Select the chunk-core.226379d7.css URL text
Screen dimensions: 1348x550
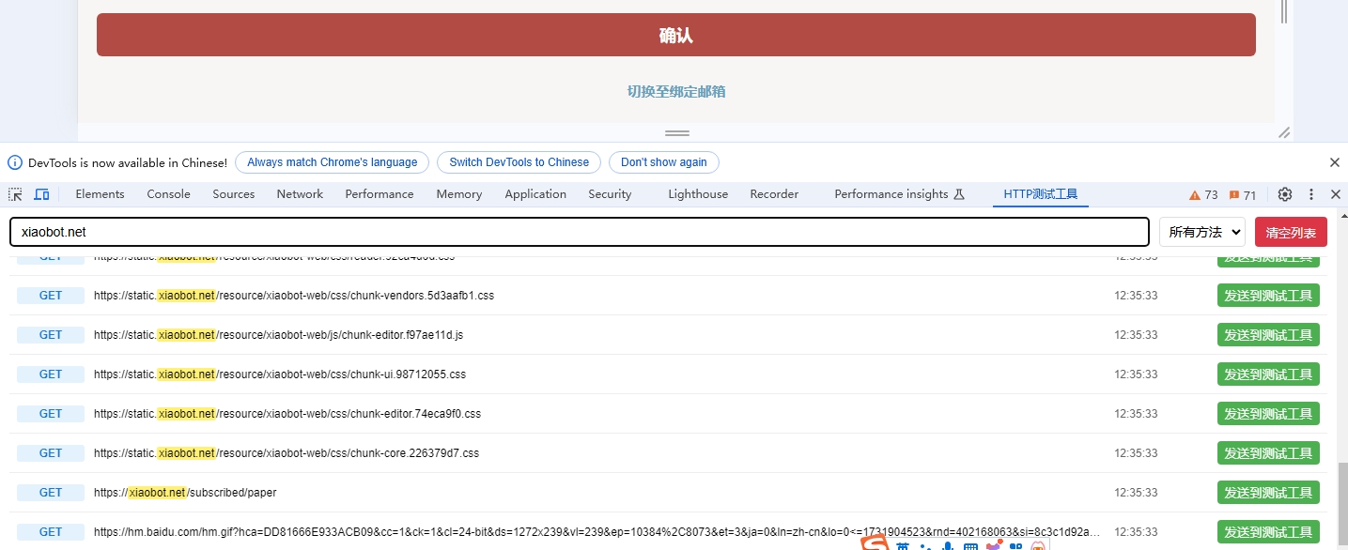pyautogui.click(x=287, y=453)
